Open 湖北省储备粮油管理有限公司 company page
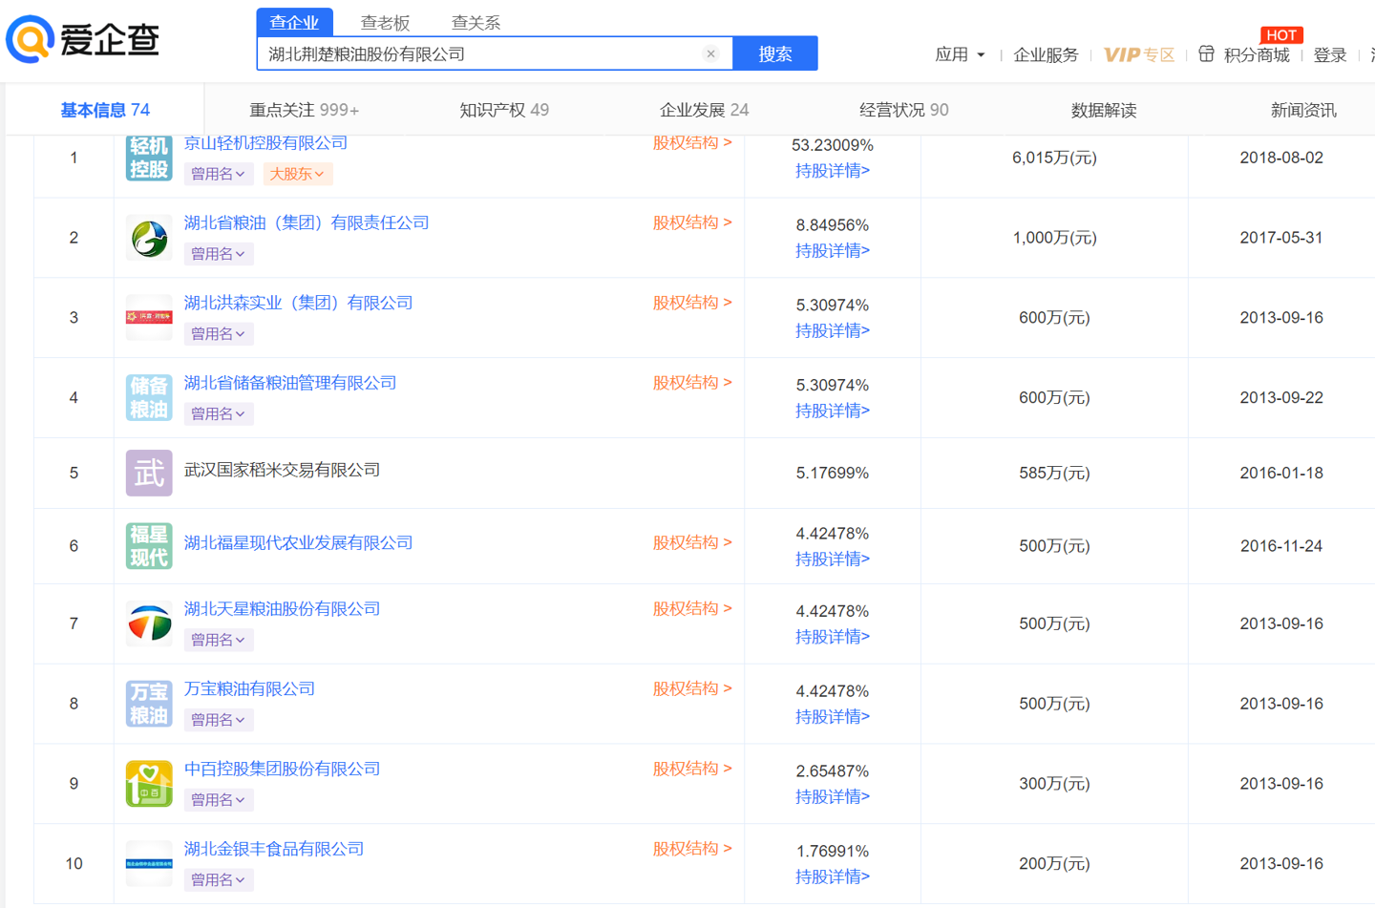The width and height of the screenshot is (1375, 908). (x=290, y=383)
